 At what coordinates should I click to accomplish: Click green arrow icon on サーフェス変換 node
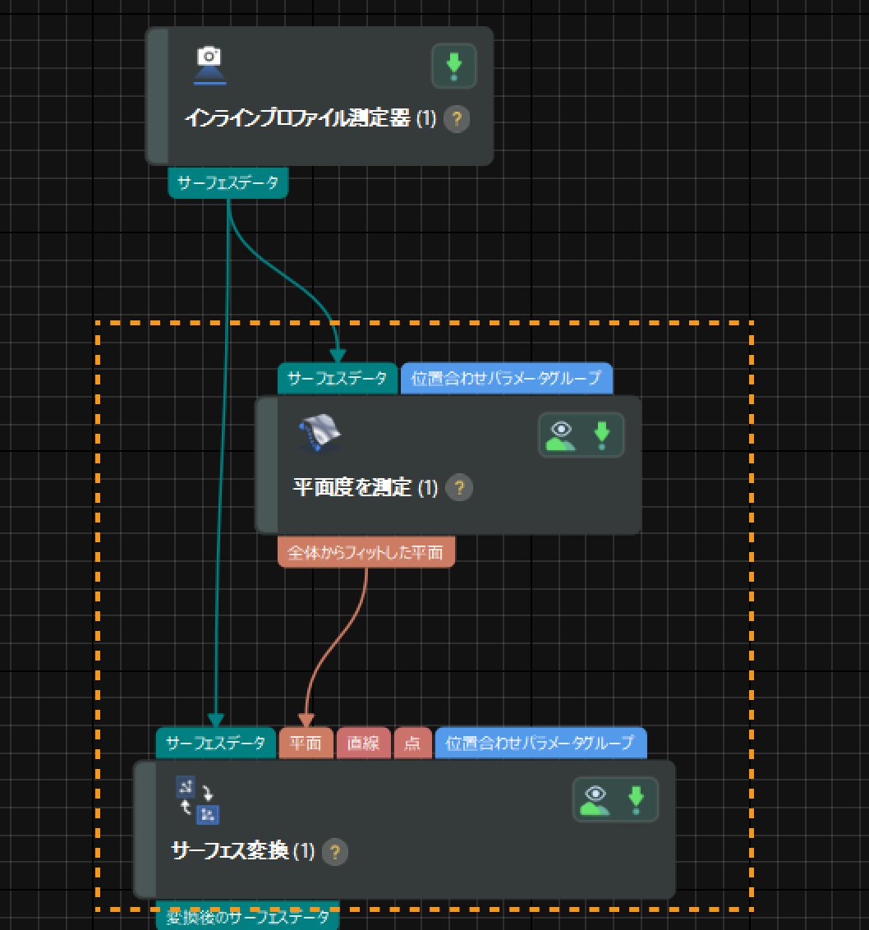tap(637, 800)
